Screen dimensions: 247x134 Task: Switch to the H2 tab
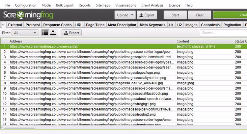click(x=179, y=25)
